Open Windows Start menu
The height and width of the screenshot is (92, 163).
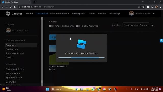coord(47,89)
